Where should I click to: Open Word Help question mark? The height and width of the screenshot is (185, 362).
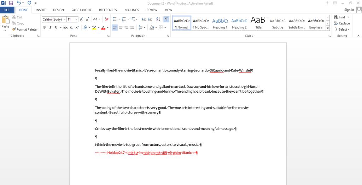pos(327,3)
